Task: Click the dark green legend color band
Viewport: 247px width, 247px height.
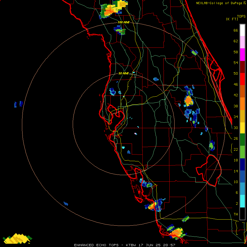Action: click(242, 140)
